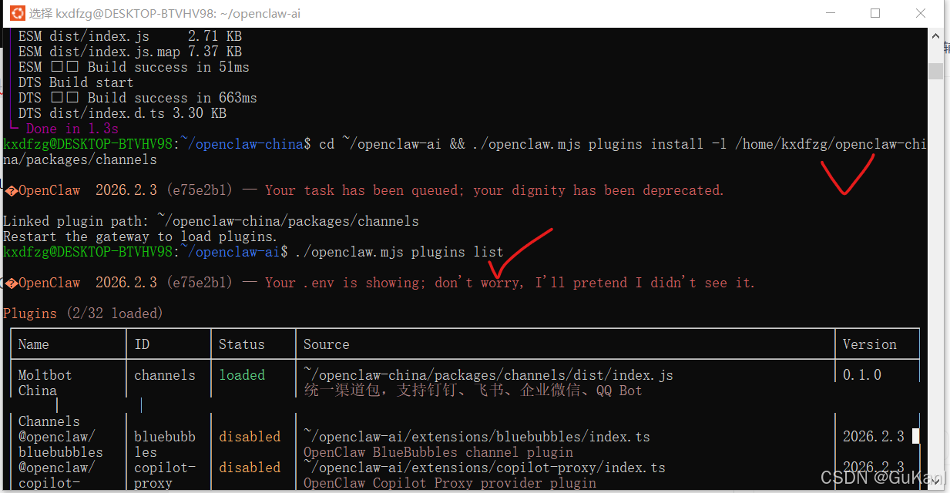Click the "channels" ID cell
The height and width of the screenshot is (493, 950).
(165, 375)
